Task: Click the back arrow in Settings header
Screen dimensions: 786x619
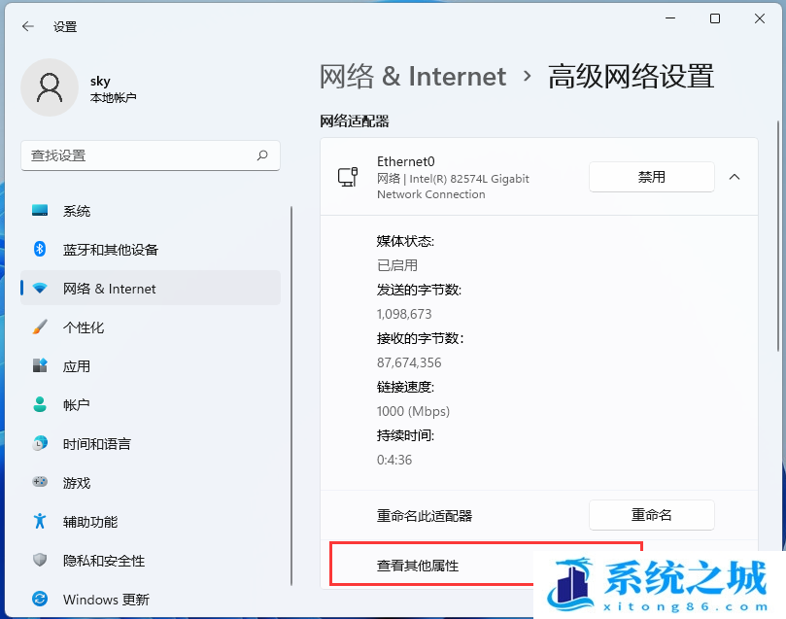Action: [28, 26]
